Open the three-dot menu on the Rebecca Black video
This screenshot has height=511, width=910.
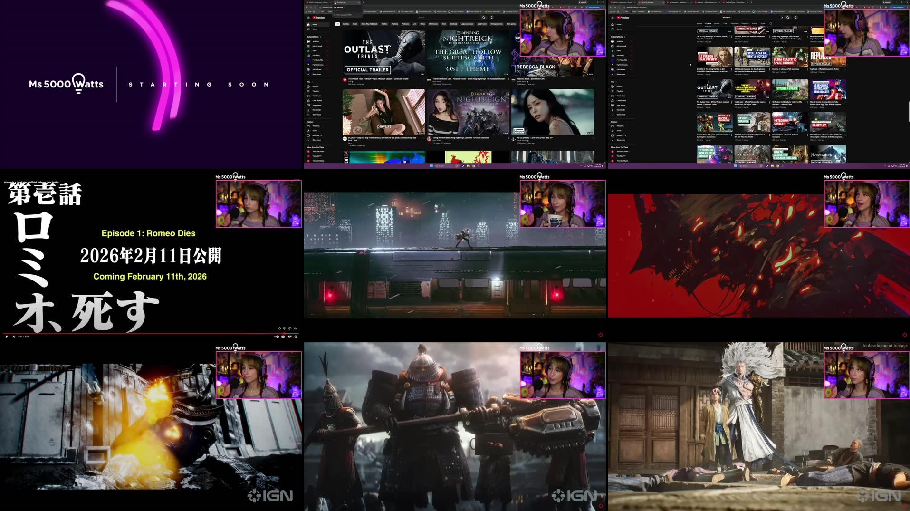[593, 79]
